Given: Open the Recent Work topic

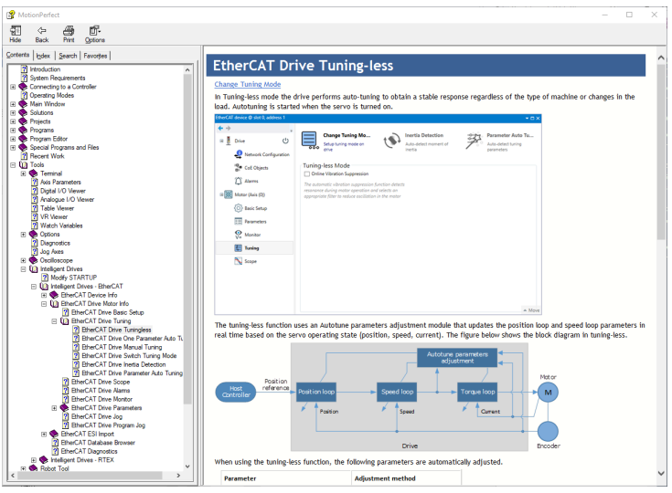Looking at the screenshot, I should click(x=47, y=156).
